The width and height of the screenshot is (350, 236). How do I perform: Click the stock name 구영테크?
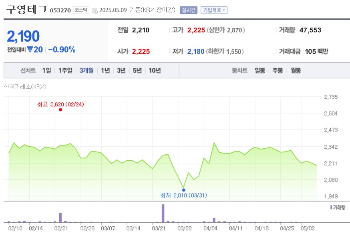pos(26,10)
